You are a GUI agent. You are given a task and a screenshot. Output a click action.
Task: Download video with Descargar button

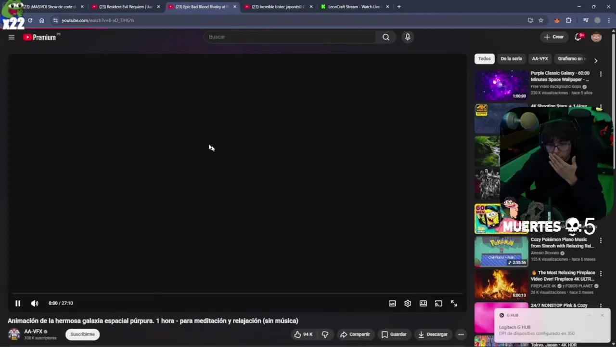433,334
